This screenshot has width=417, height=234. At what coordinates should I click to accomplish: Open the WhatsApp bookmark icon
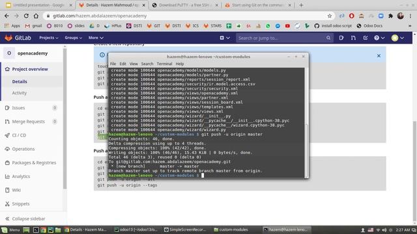[x=268, y=26]
